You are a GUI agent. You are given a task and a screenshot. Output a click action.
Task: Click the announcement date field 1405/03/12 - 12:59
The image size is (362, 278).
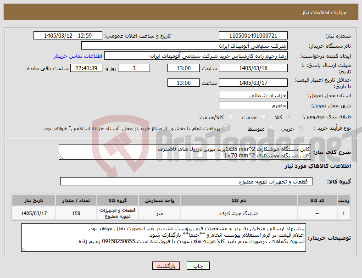[x=68, y=36]
